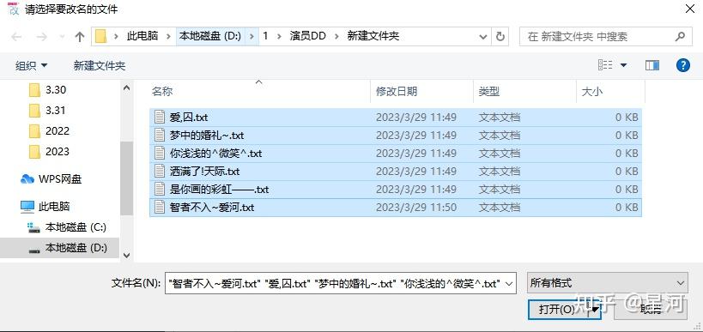
Task: Click the document icon of 爱,囚.txt
Action: tap(160, 117)
